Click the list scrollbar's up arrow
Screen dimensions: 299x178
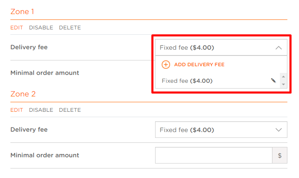(x=283, y=77)
